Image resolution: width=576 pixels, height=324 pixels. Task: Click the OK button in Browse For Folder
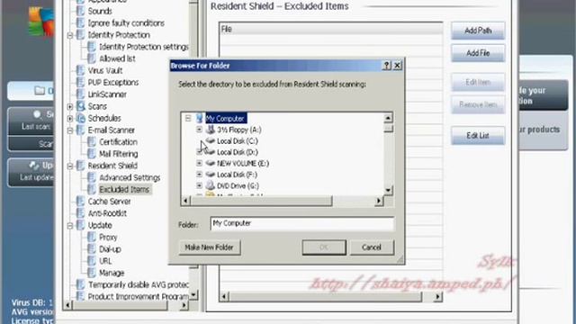324,247
